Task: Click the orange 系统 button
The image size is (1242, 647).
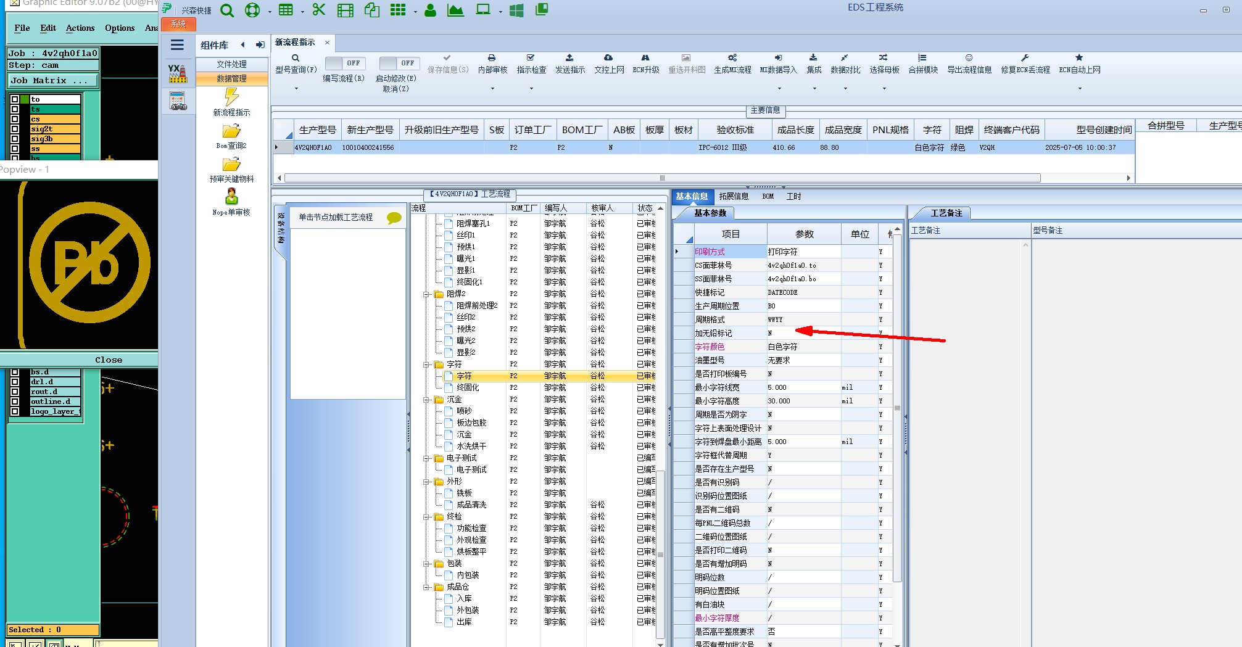Action: click(x=178, y=24)
